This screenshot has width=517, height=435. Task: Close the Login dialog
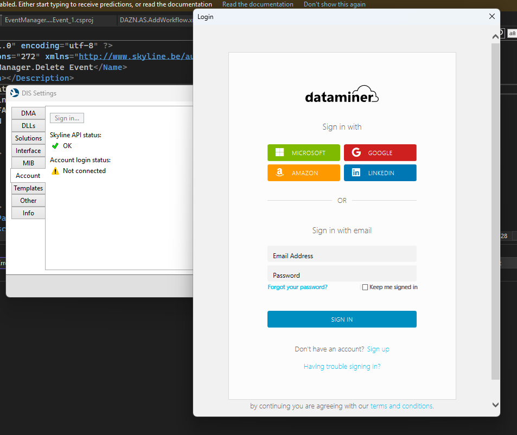point(492,16)
